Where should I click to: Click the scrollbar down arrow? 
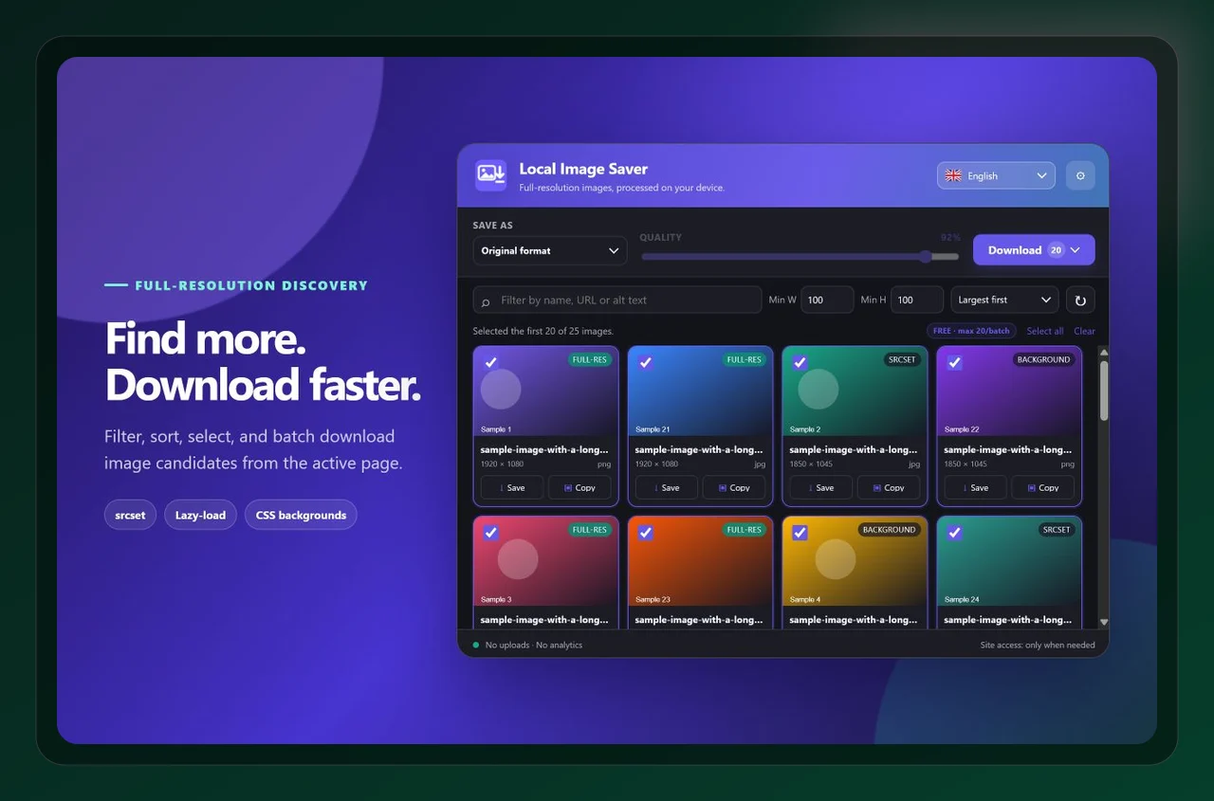[1104, 622]
